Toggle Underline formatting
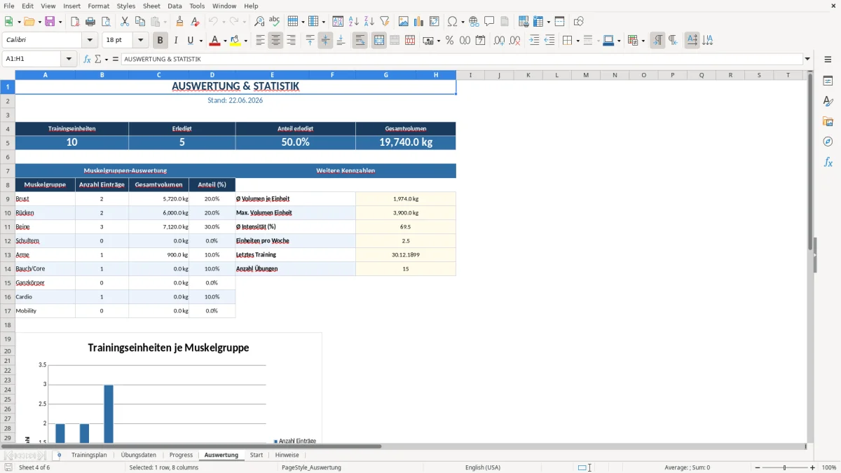Viewport: 841px width, 473px height. click(191, 41)
